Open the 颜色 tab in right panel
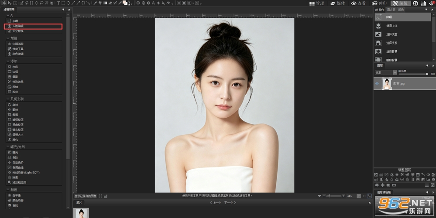This screenshot has height=218, width=436. (401, 10)
